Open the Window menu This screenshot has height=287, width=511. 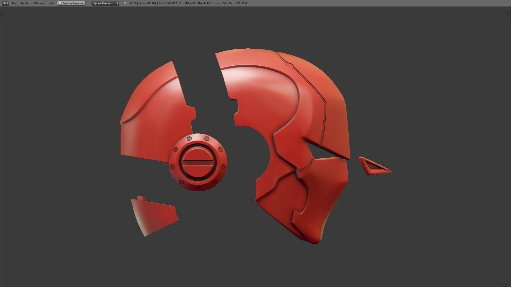39,3
